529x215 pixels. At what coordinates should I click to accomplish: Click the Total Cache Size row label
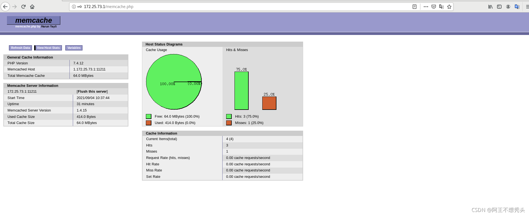(x=21, y=123)
